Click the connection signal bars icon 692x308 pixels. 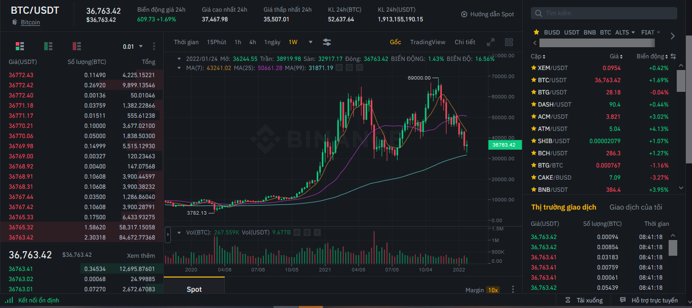10,300
